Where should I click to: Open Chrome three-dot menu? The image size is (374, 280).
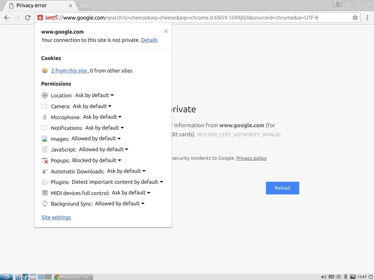[367, 18]
